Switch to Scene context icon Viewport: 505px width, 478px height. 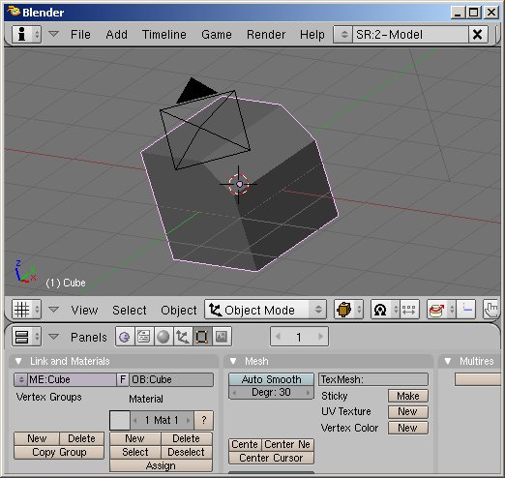(222, 337)
